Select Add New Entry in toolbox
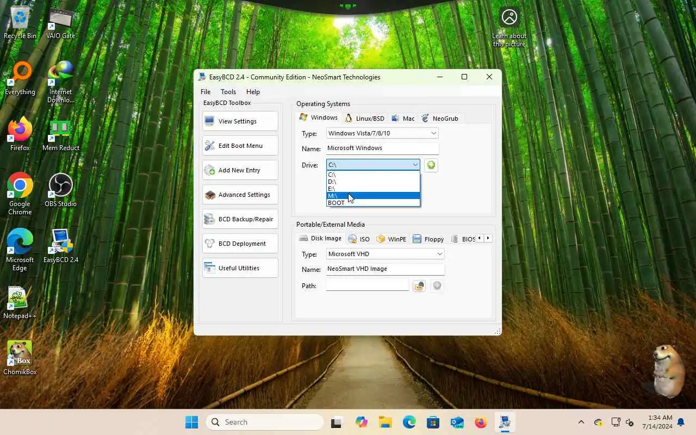Viewport: 696px width, 435px height. [x=240, y=170]
